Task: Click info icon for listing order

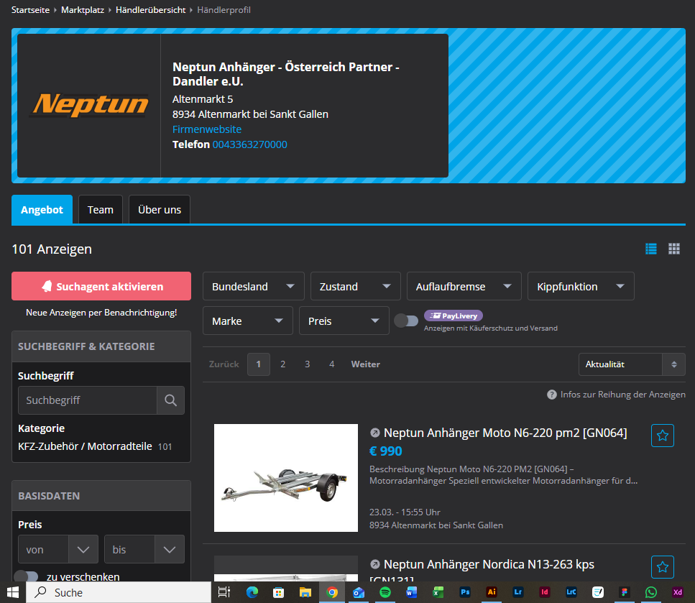Action: click(552, 395)
